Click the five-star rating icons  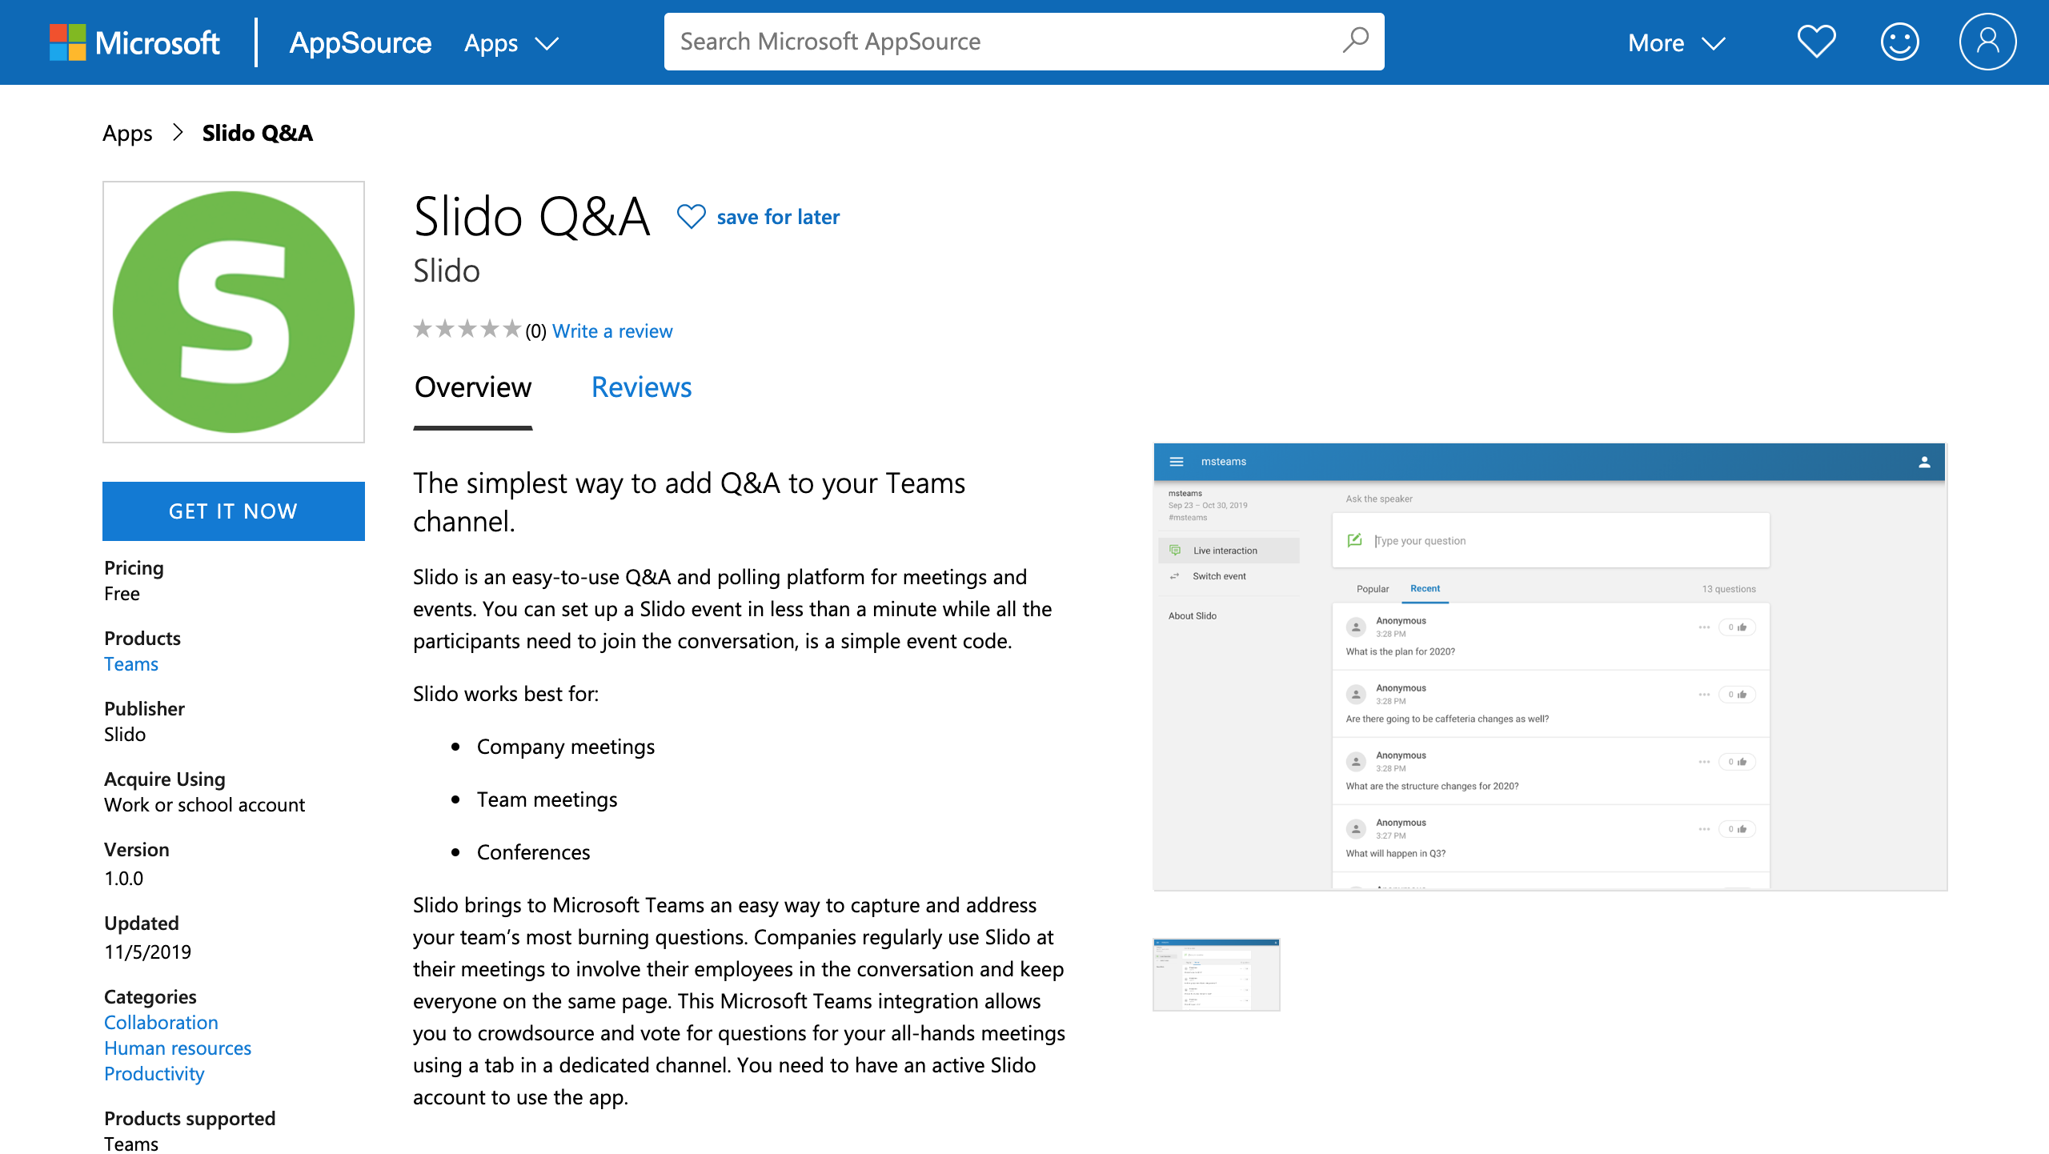(x=467, y=330)
